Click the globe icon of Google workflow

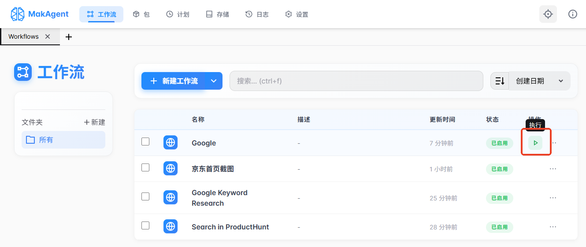[171, 142]
